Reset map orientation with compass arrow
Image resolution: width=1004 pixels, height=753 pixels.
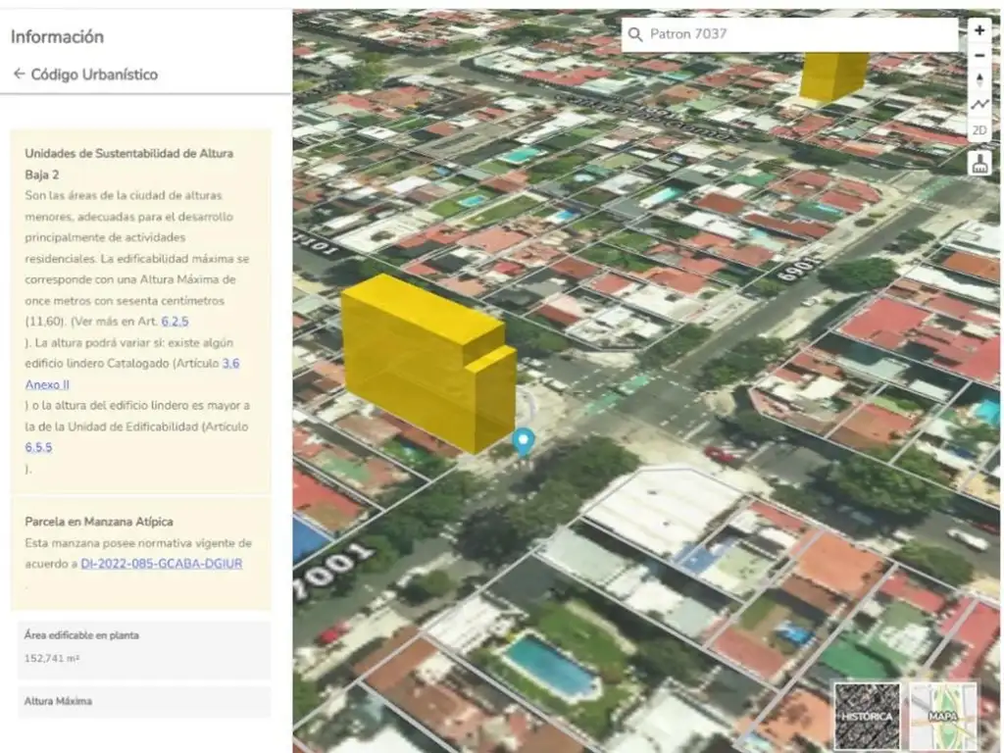[979, 80]
